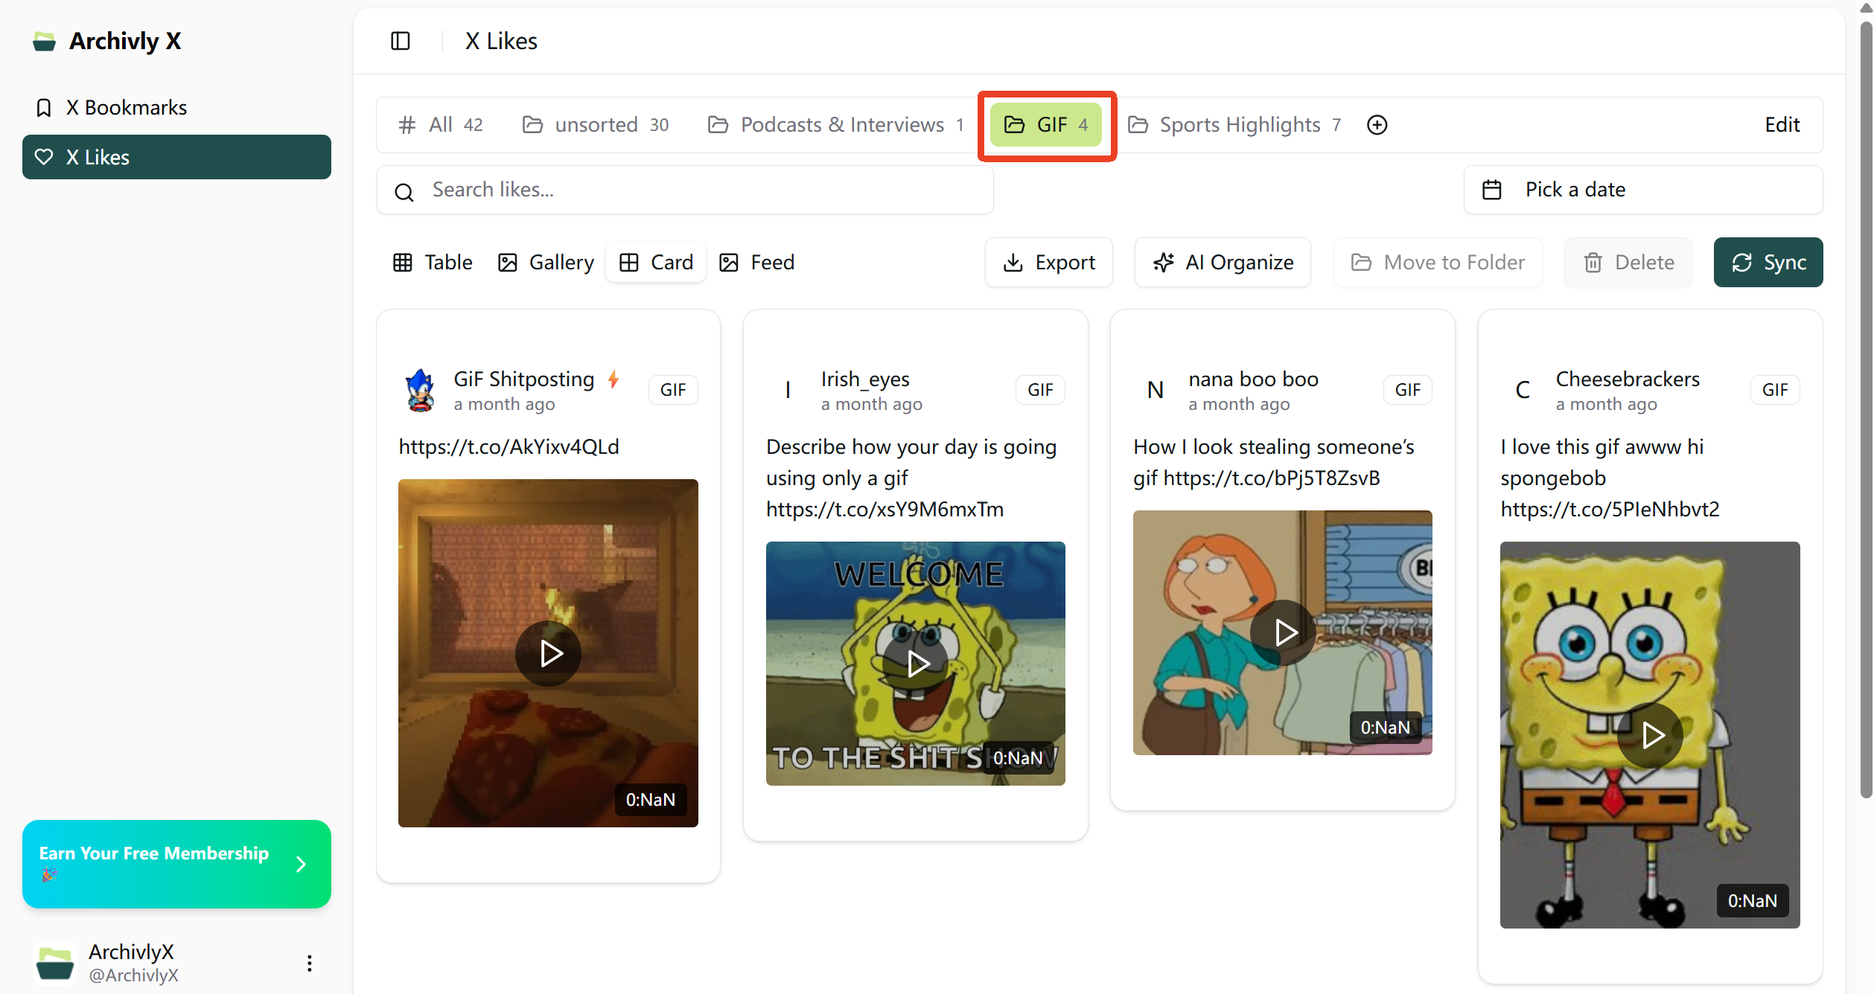
Task: Click the Sync refresh button
Action: click(1768, 263)
